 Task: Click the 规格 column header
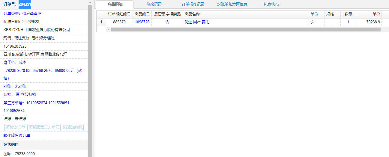click(x=333, y=14)
